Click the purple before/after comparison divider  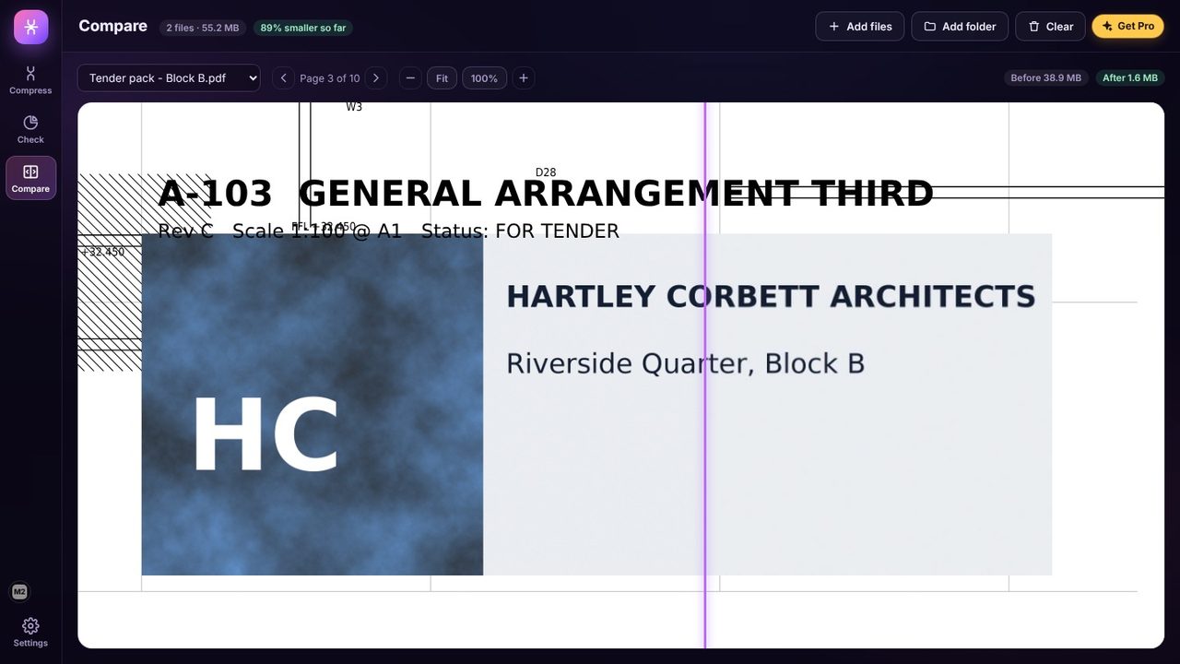705,375
